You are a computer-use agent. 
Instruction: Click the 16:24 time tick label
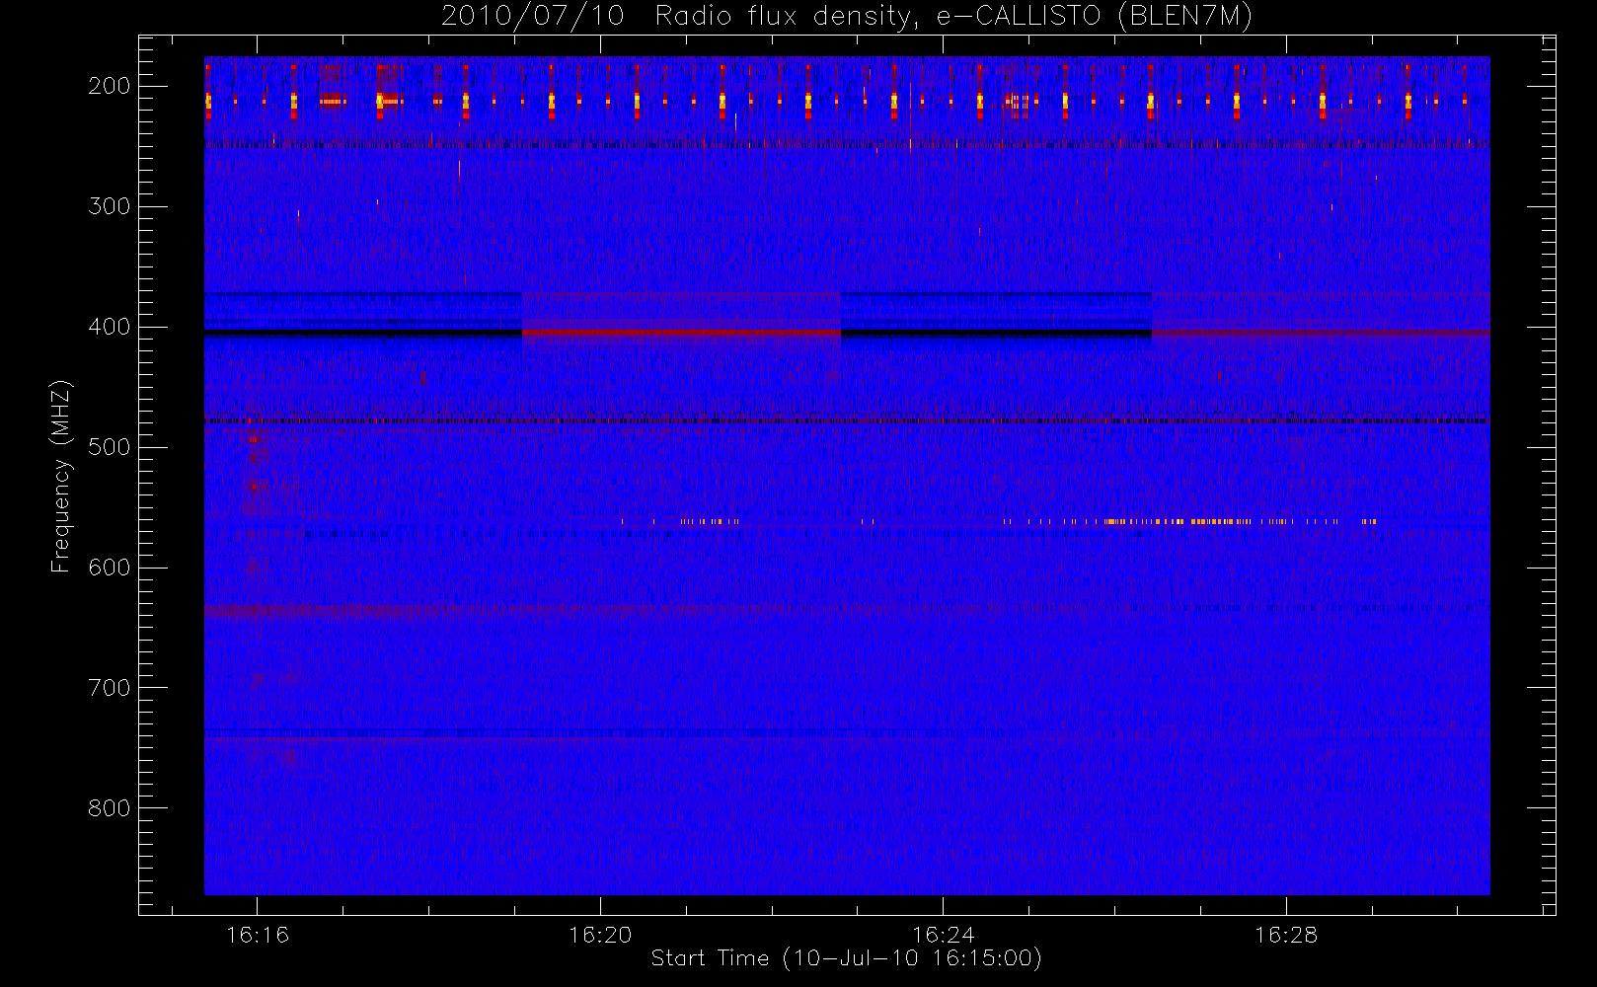click(944, 935)
